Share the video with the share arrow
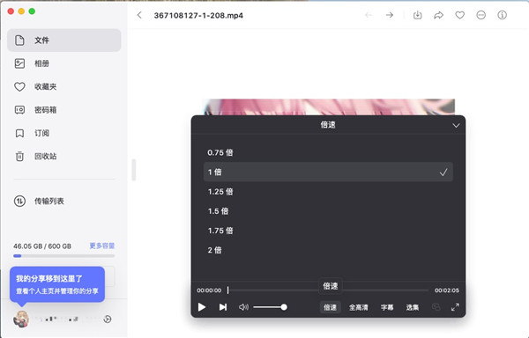The height and width of the screenshot is (338, 529). (x=438, y=15)
